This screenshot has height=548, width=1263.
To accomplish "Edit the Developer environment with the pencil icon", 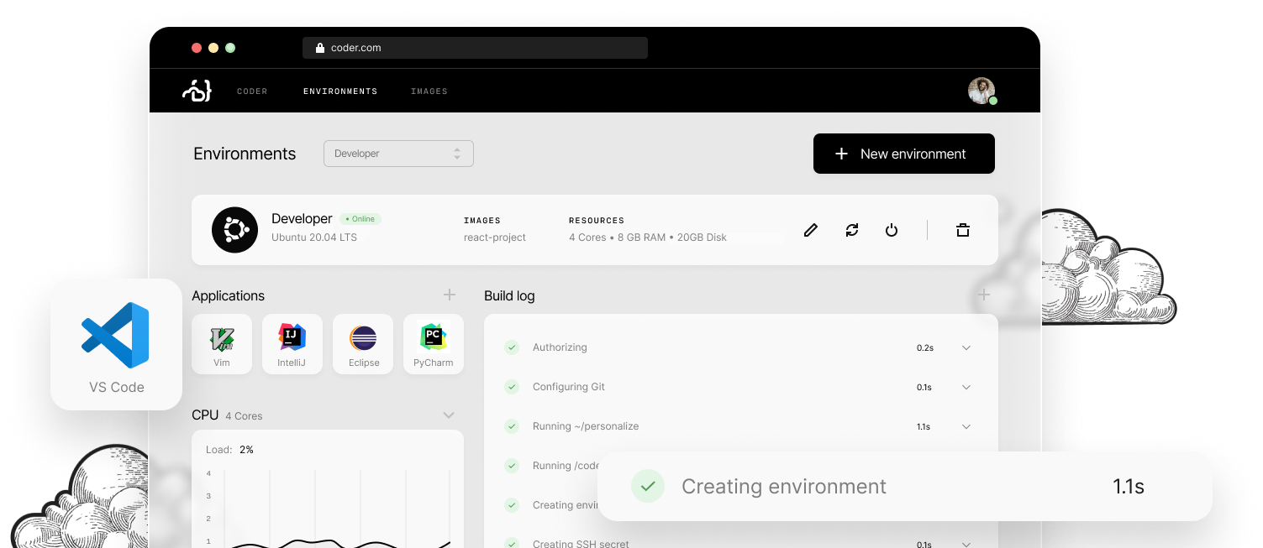I will 810,230.
